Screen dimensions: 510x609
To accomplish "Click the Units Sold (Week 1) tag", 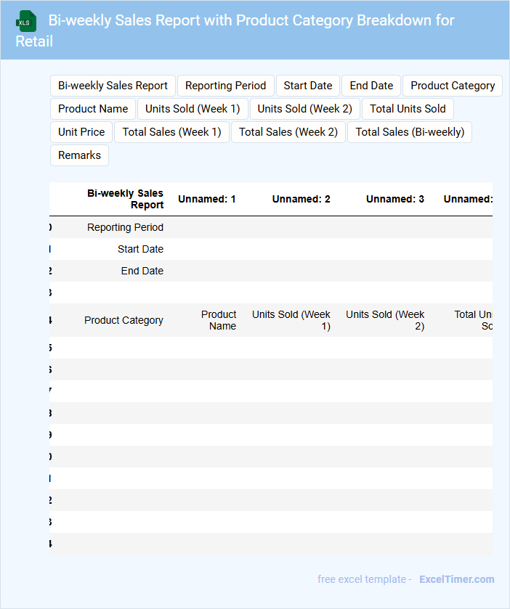I will (x=193, y=109).
